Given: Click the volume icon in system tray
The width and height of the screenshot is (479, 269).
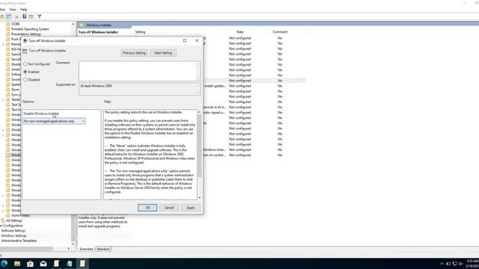Looking at the screenshot, I should 461,264.
